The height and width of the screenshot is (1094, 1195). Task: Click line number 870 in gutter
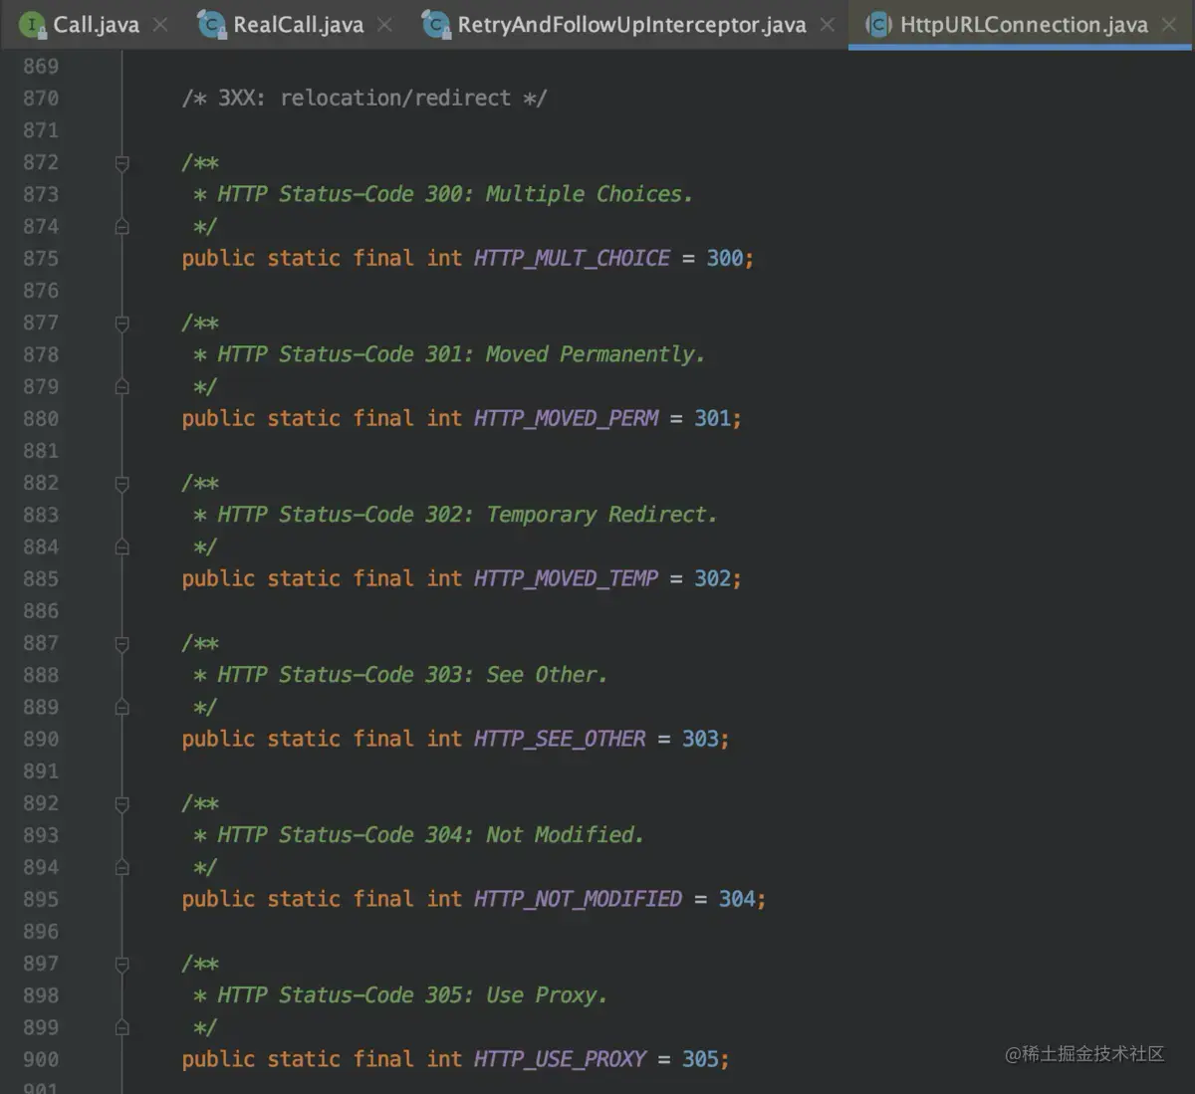(x=41, y=99)
